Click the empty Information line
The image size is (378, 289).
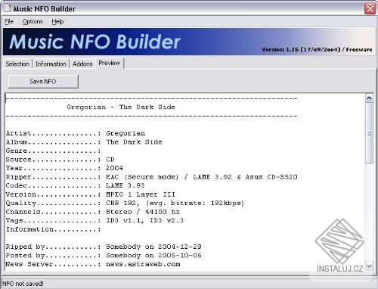tap(54, 229)
